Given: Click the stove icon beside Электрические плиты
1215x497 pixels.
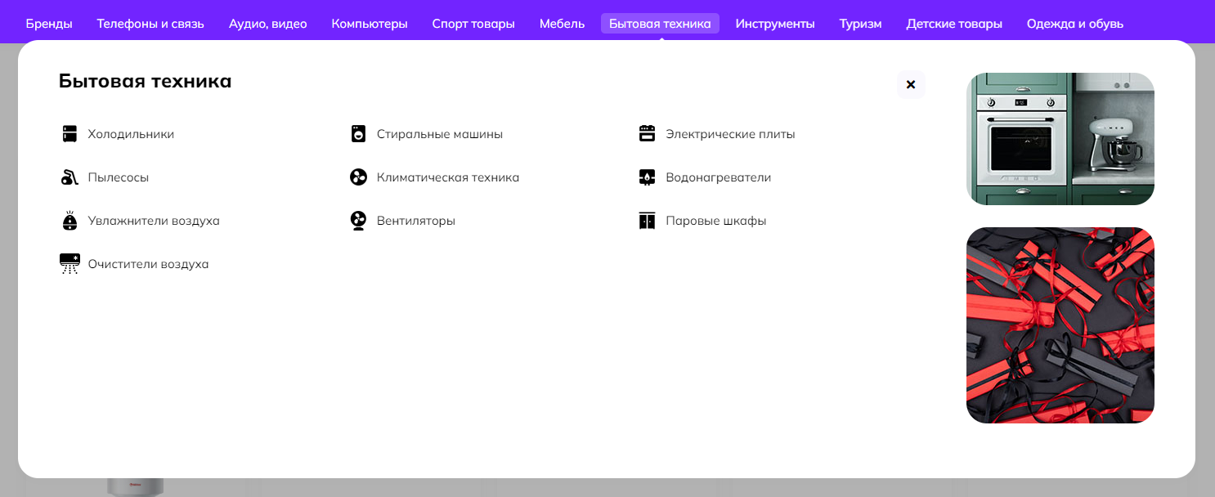Looking at the screenshot, I should point(647,134).
